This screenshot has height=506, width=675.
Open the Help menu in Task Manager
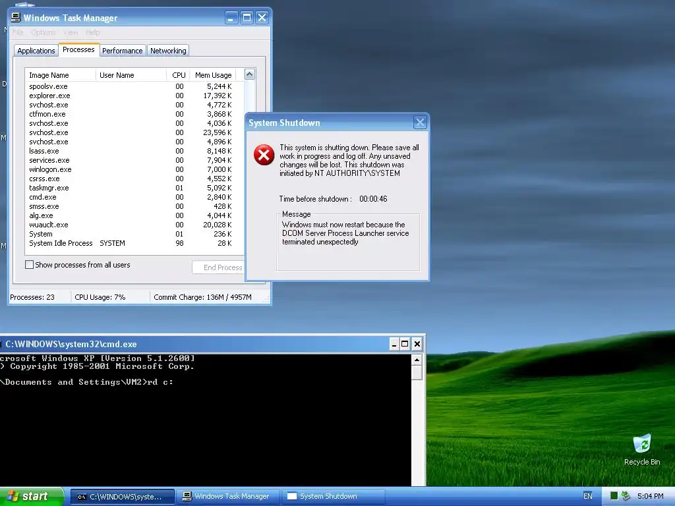(x=92, y=32)
